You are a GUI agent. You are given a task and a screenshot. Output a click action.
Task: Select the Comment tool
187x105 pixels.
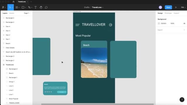tap(46, 7)
